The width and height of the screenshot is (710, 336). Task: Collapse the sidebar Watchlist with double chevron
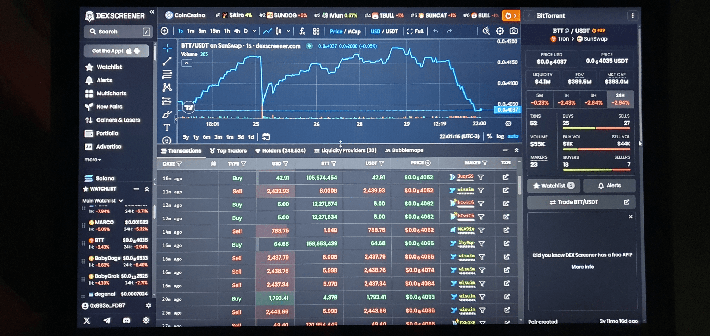147,189
